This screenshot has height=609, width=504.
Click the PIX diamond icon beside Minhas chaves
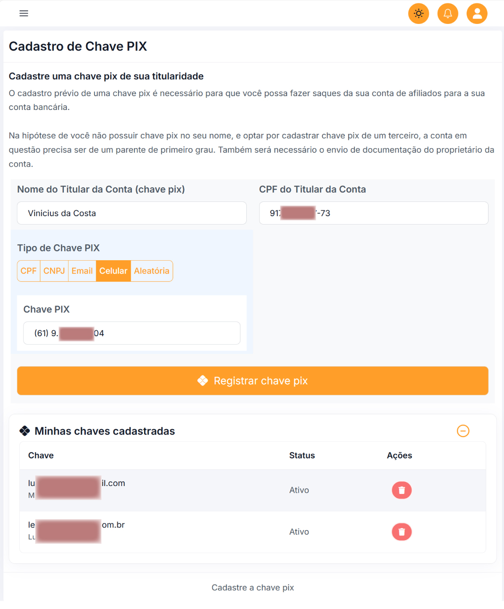[25, 431]
